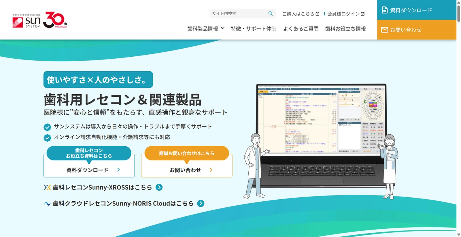This screenshot has width=461, height=237.
Task: Click external-link icon next to ご購入はこちら
Action: (x=318, y=14)
